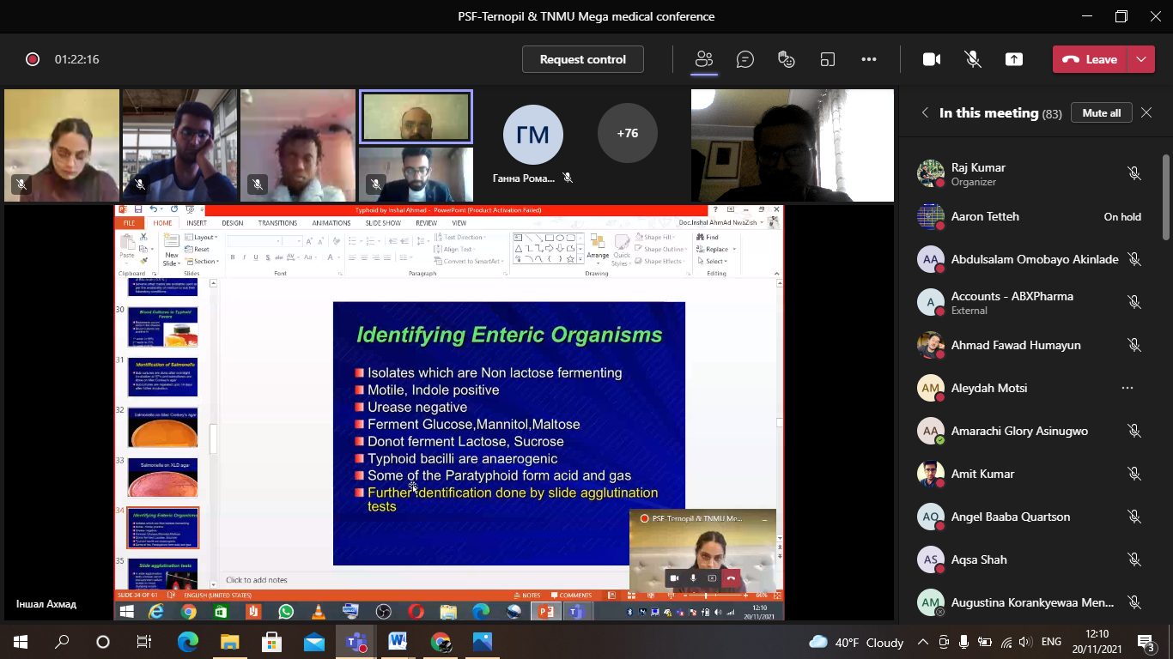Expand the Leave button dropdown arrow
Viewport: 1173px width, 659px height.
pos(1140,59)
